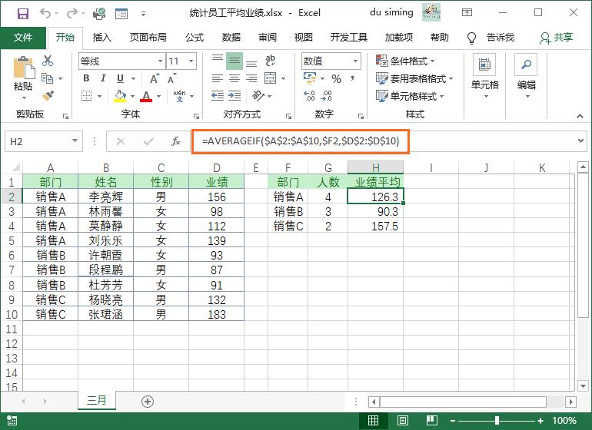The image size is (592, 430).
Task: Switch to the 数据 tab
Action: [x=231, y=38]
